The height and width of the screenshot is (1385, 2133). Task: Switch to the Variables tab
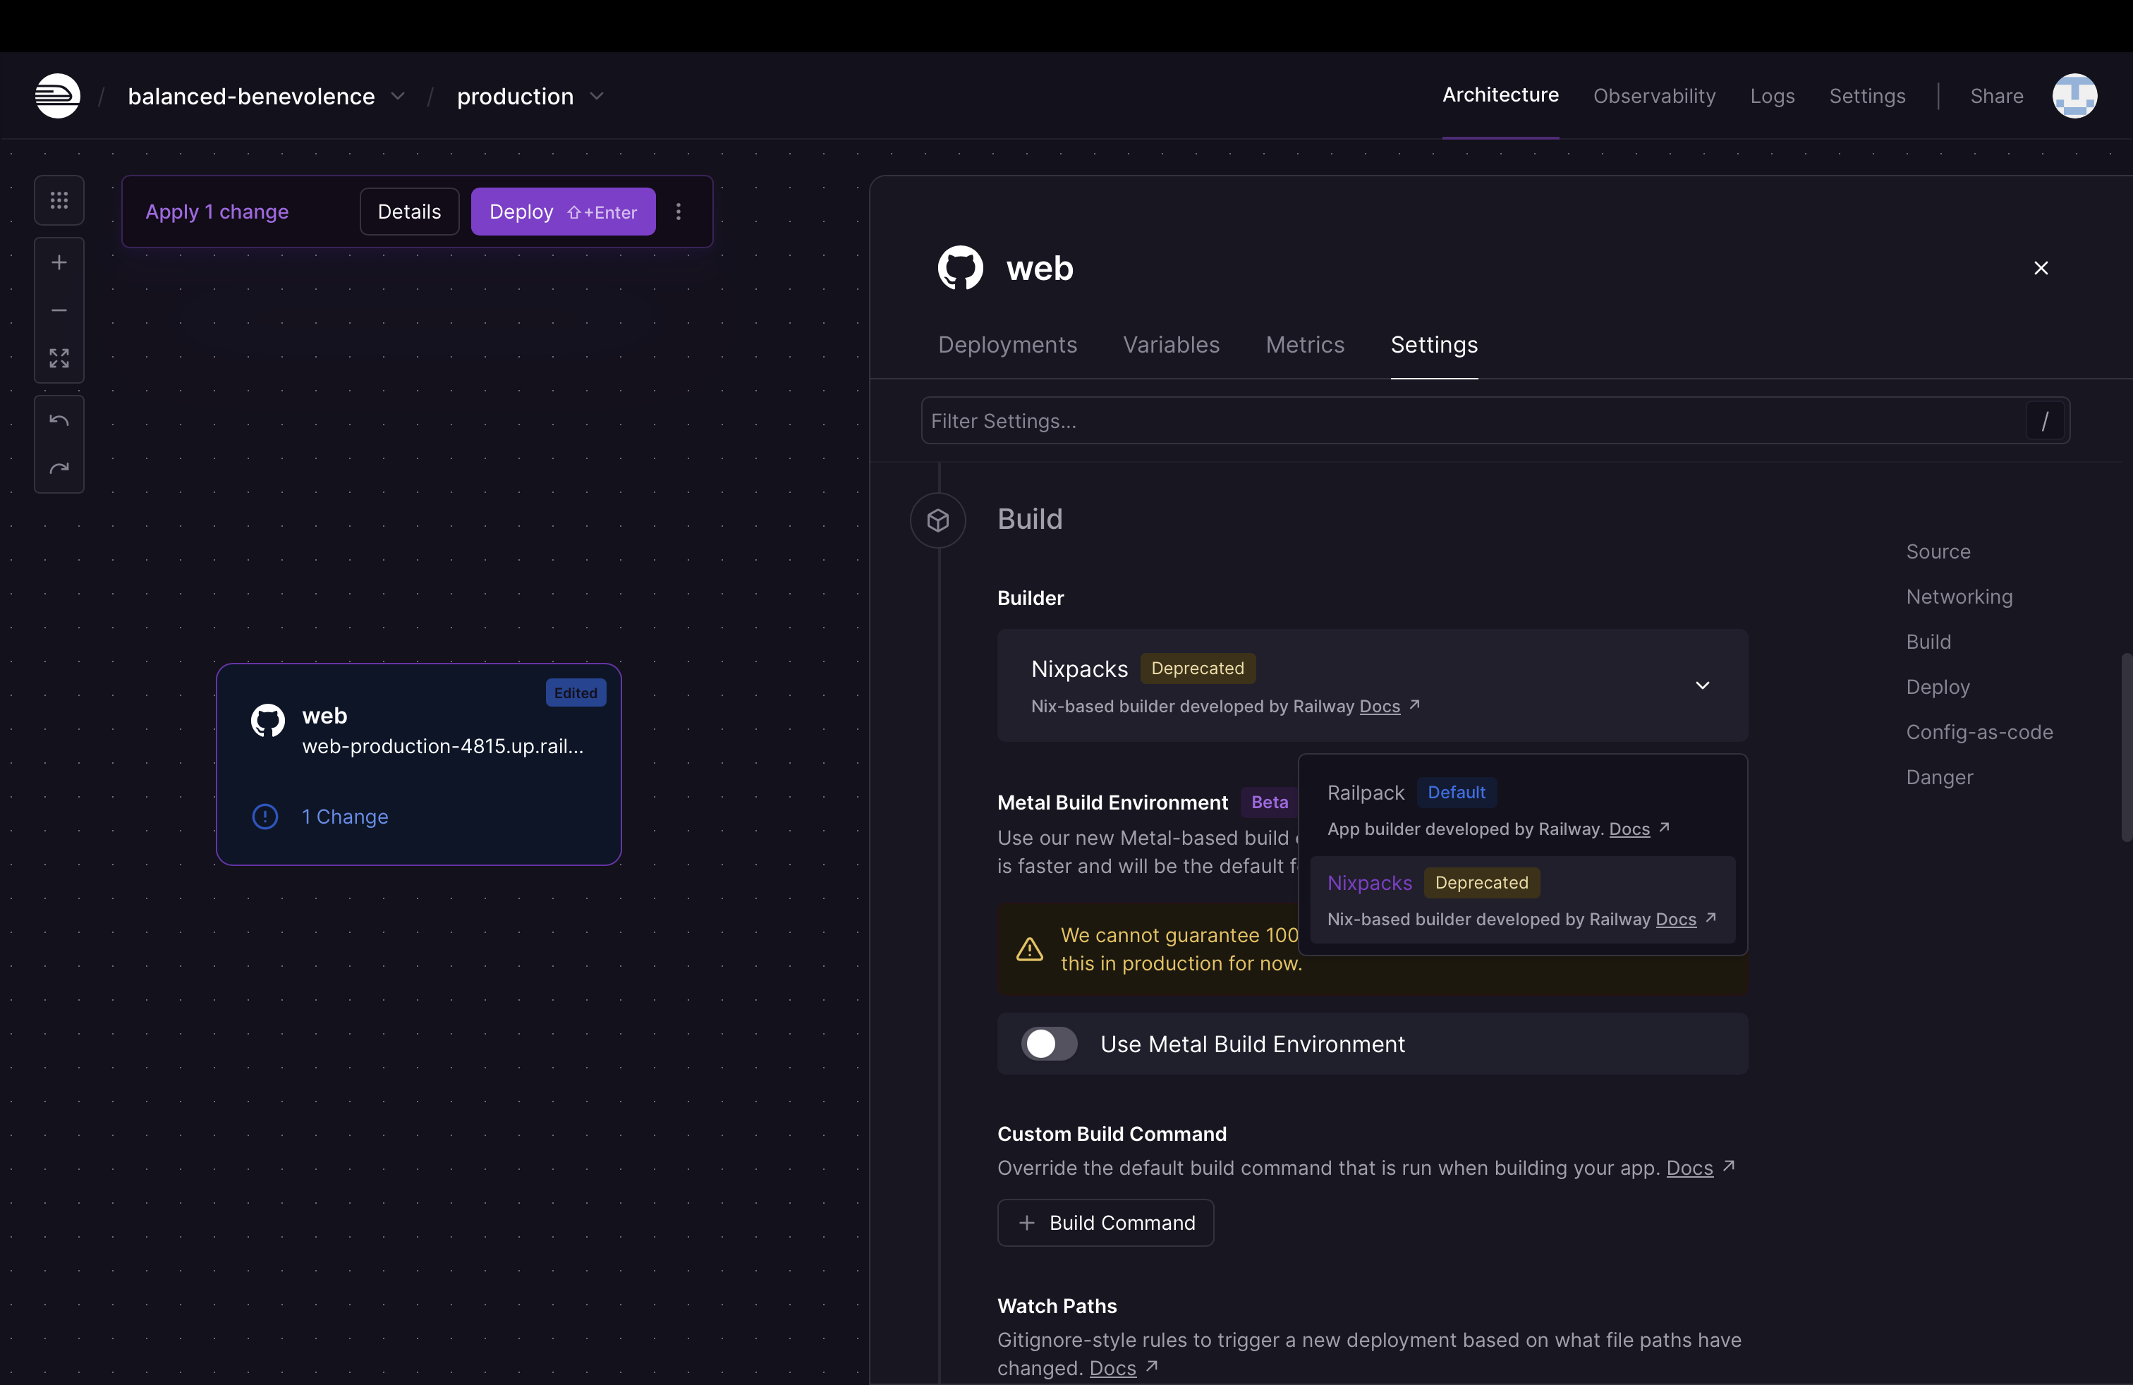(1170, 345)
